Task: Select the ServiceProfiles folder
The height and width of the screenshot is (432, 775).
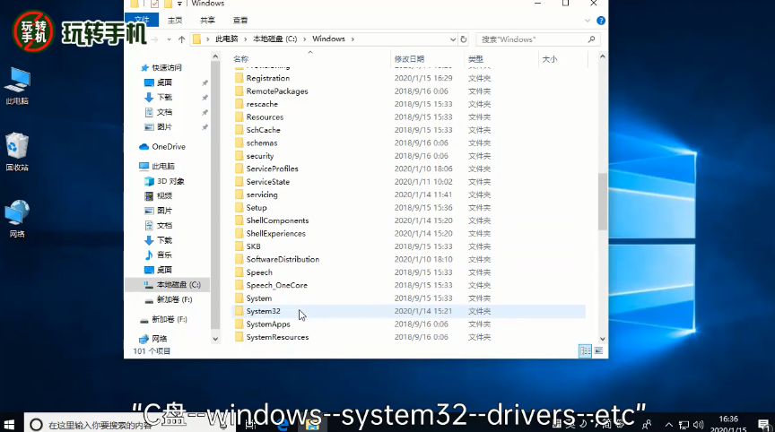Action: tap(272, 168)
